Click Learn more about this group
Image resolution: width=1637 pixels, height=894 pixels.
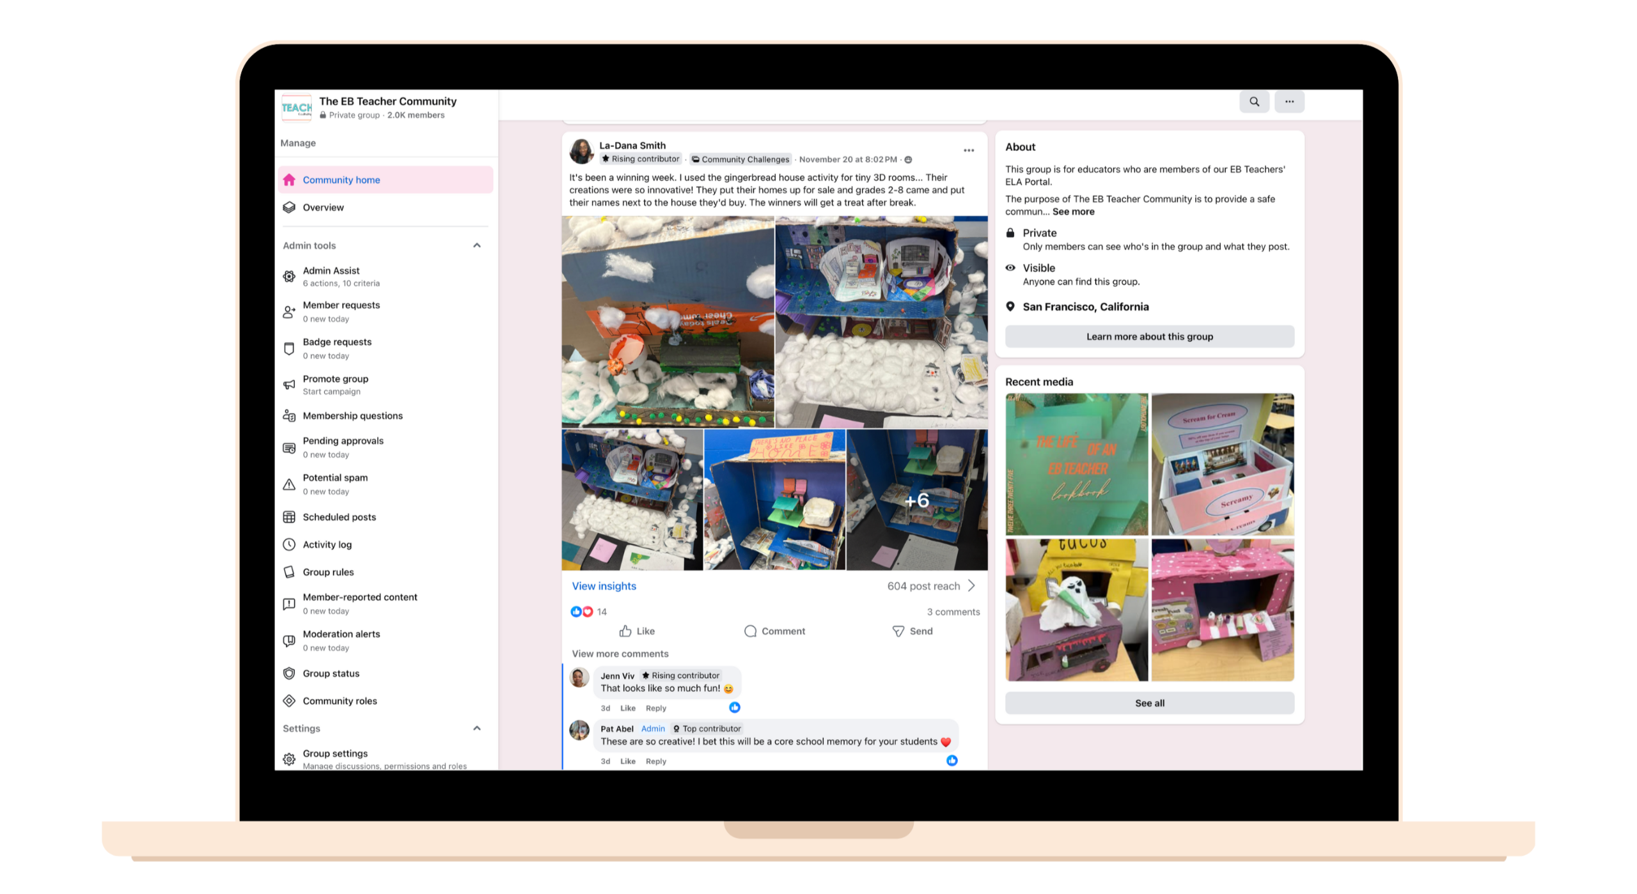(1149, 337)
